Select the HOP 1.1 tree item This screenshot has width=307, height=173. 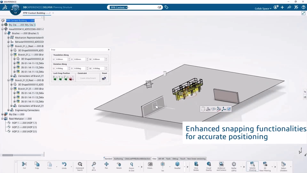pos(24,123)
